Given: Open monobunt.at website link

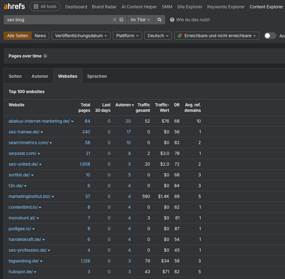Looking at the screenshot, I should tap(22, 218).
